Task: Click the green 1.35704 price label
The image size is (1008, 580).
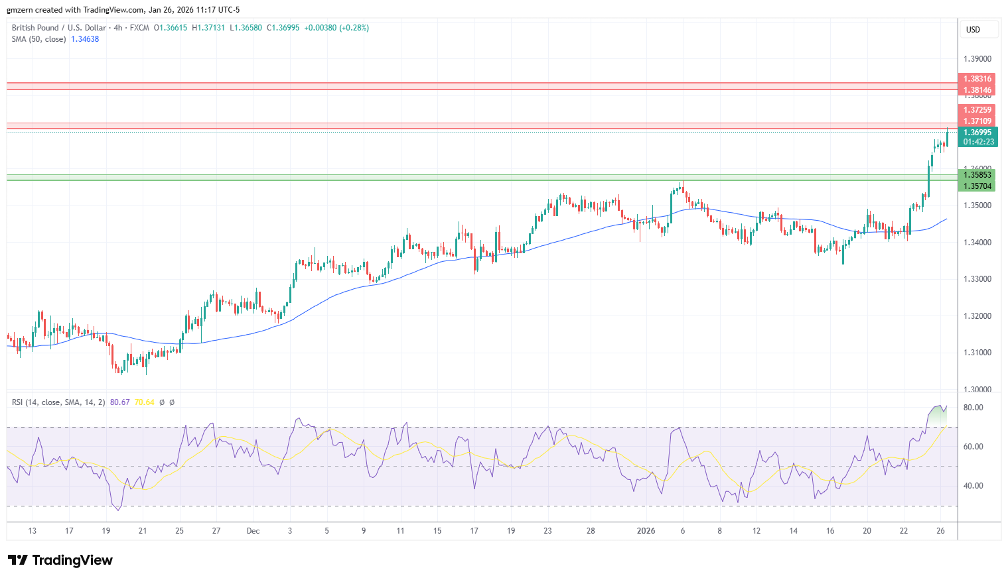Action: (x=977, y=186)
